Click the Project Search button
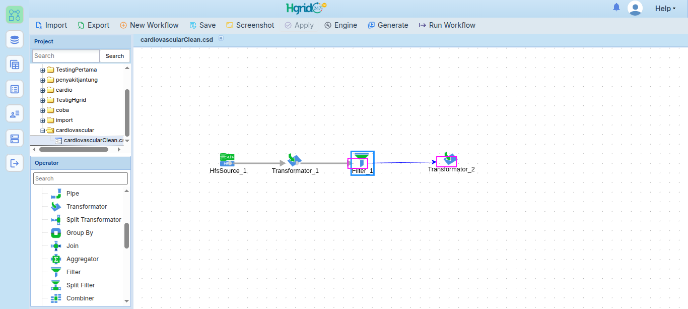Image resolution: width=688 pixels, height=309 pixels. [x=115, y=56]
